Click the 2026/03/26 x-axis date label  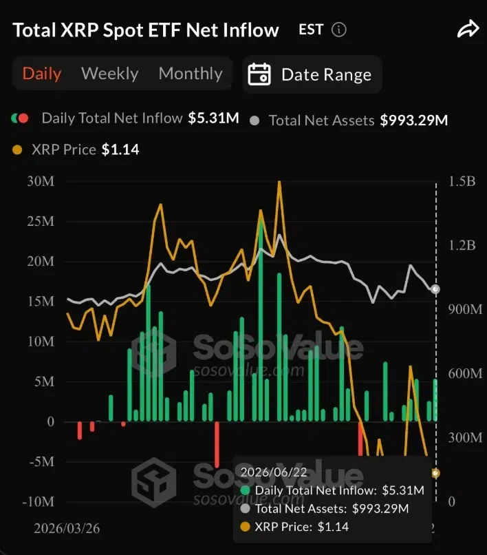click(x=67, y=528)
